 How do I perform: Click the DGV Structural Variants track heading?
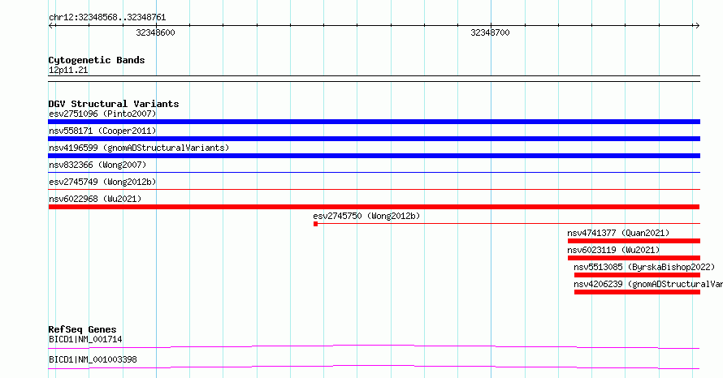point(114,104)
